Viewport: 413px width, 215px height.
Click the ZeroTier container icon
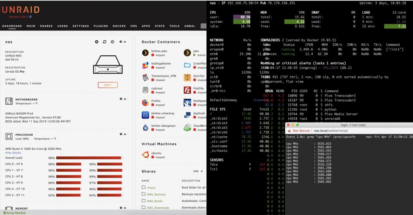point(187,78)
